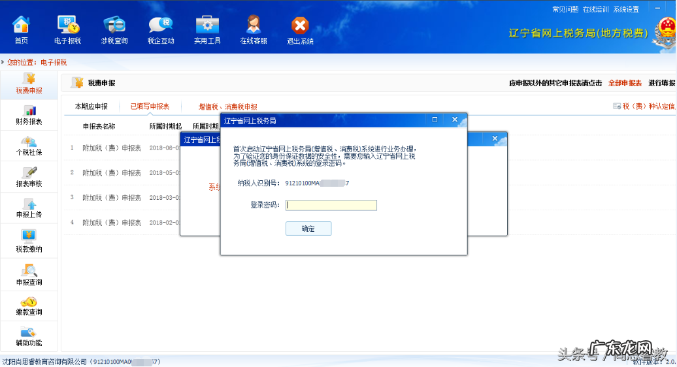Open 申报上传 sidebar item

[29, 208]
